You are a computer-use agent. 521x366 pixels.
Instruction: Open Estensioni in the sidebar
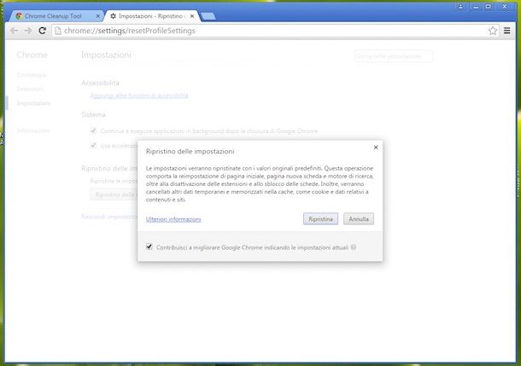coord(30,89)
